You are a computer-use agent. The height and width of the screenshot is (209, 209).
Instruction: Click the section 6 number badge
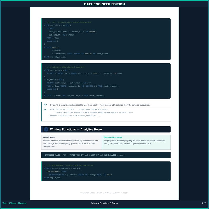tap(46, 129)
